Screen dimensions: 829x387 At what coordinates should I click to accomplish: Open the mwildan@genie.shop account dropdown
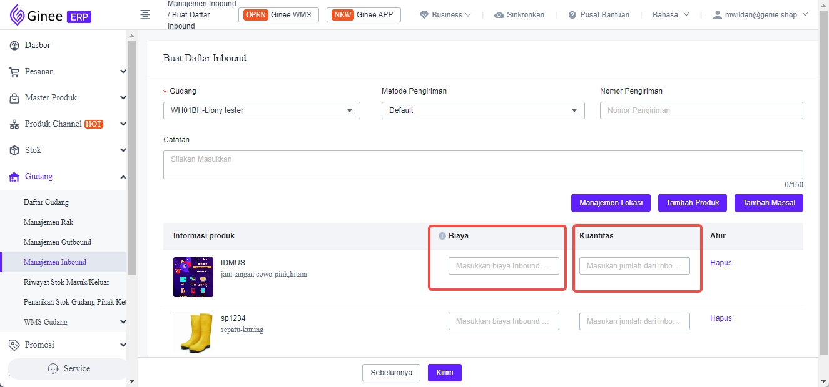[x=761, y=15]
